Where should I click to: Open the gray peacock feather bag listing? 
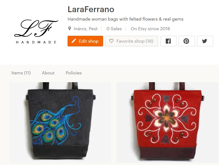[x=60, y=122]
